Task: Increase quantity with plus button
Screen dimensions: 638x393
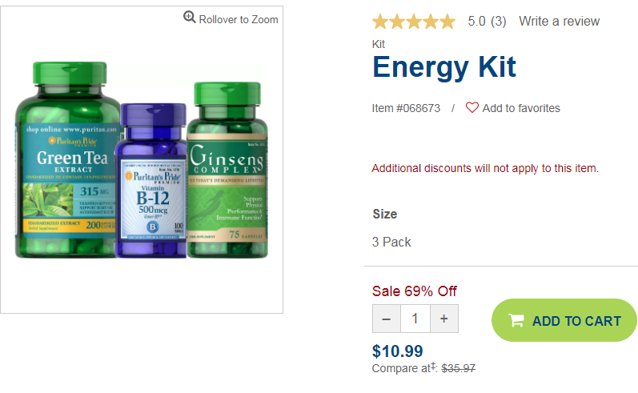Action: click(x=444, y=319)
